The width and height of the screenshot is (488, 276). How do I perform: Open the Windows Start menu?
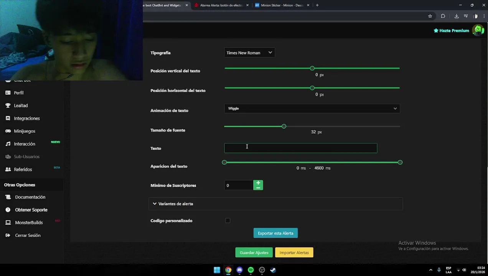click(217, 270)
